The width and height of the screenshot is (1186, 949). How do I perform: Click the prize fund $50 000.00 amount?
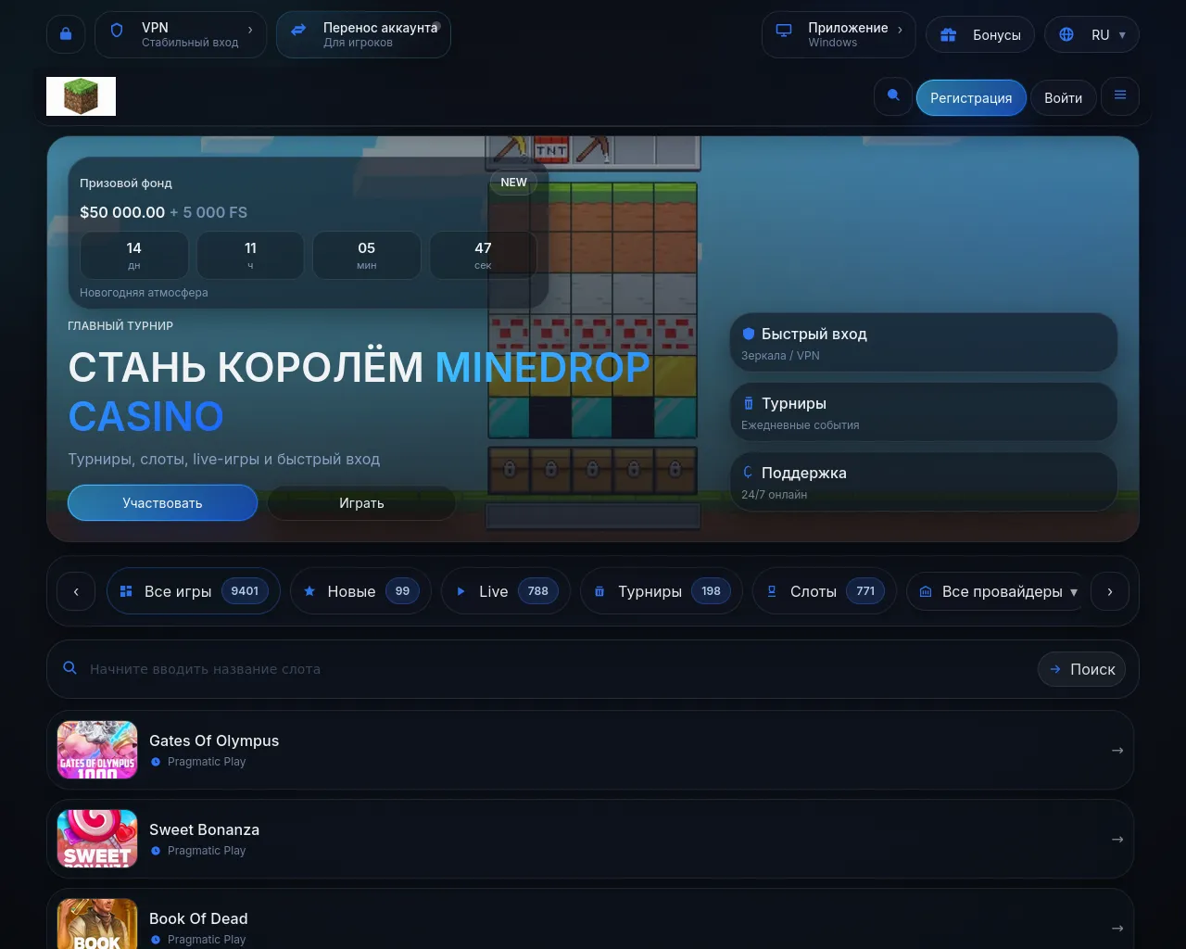click(x=122, y=212)
